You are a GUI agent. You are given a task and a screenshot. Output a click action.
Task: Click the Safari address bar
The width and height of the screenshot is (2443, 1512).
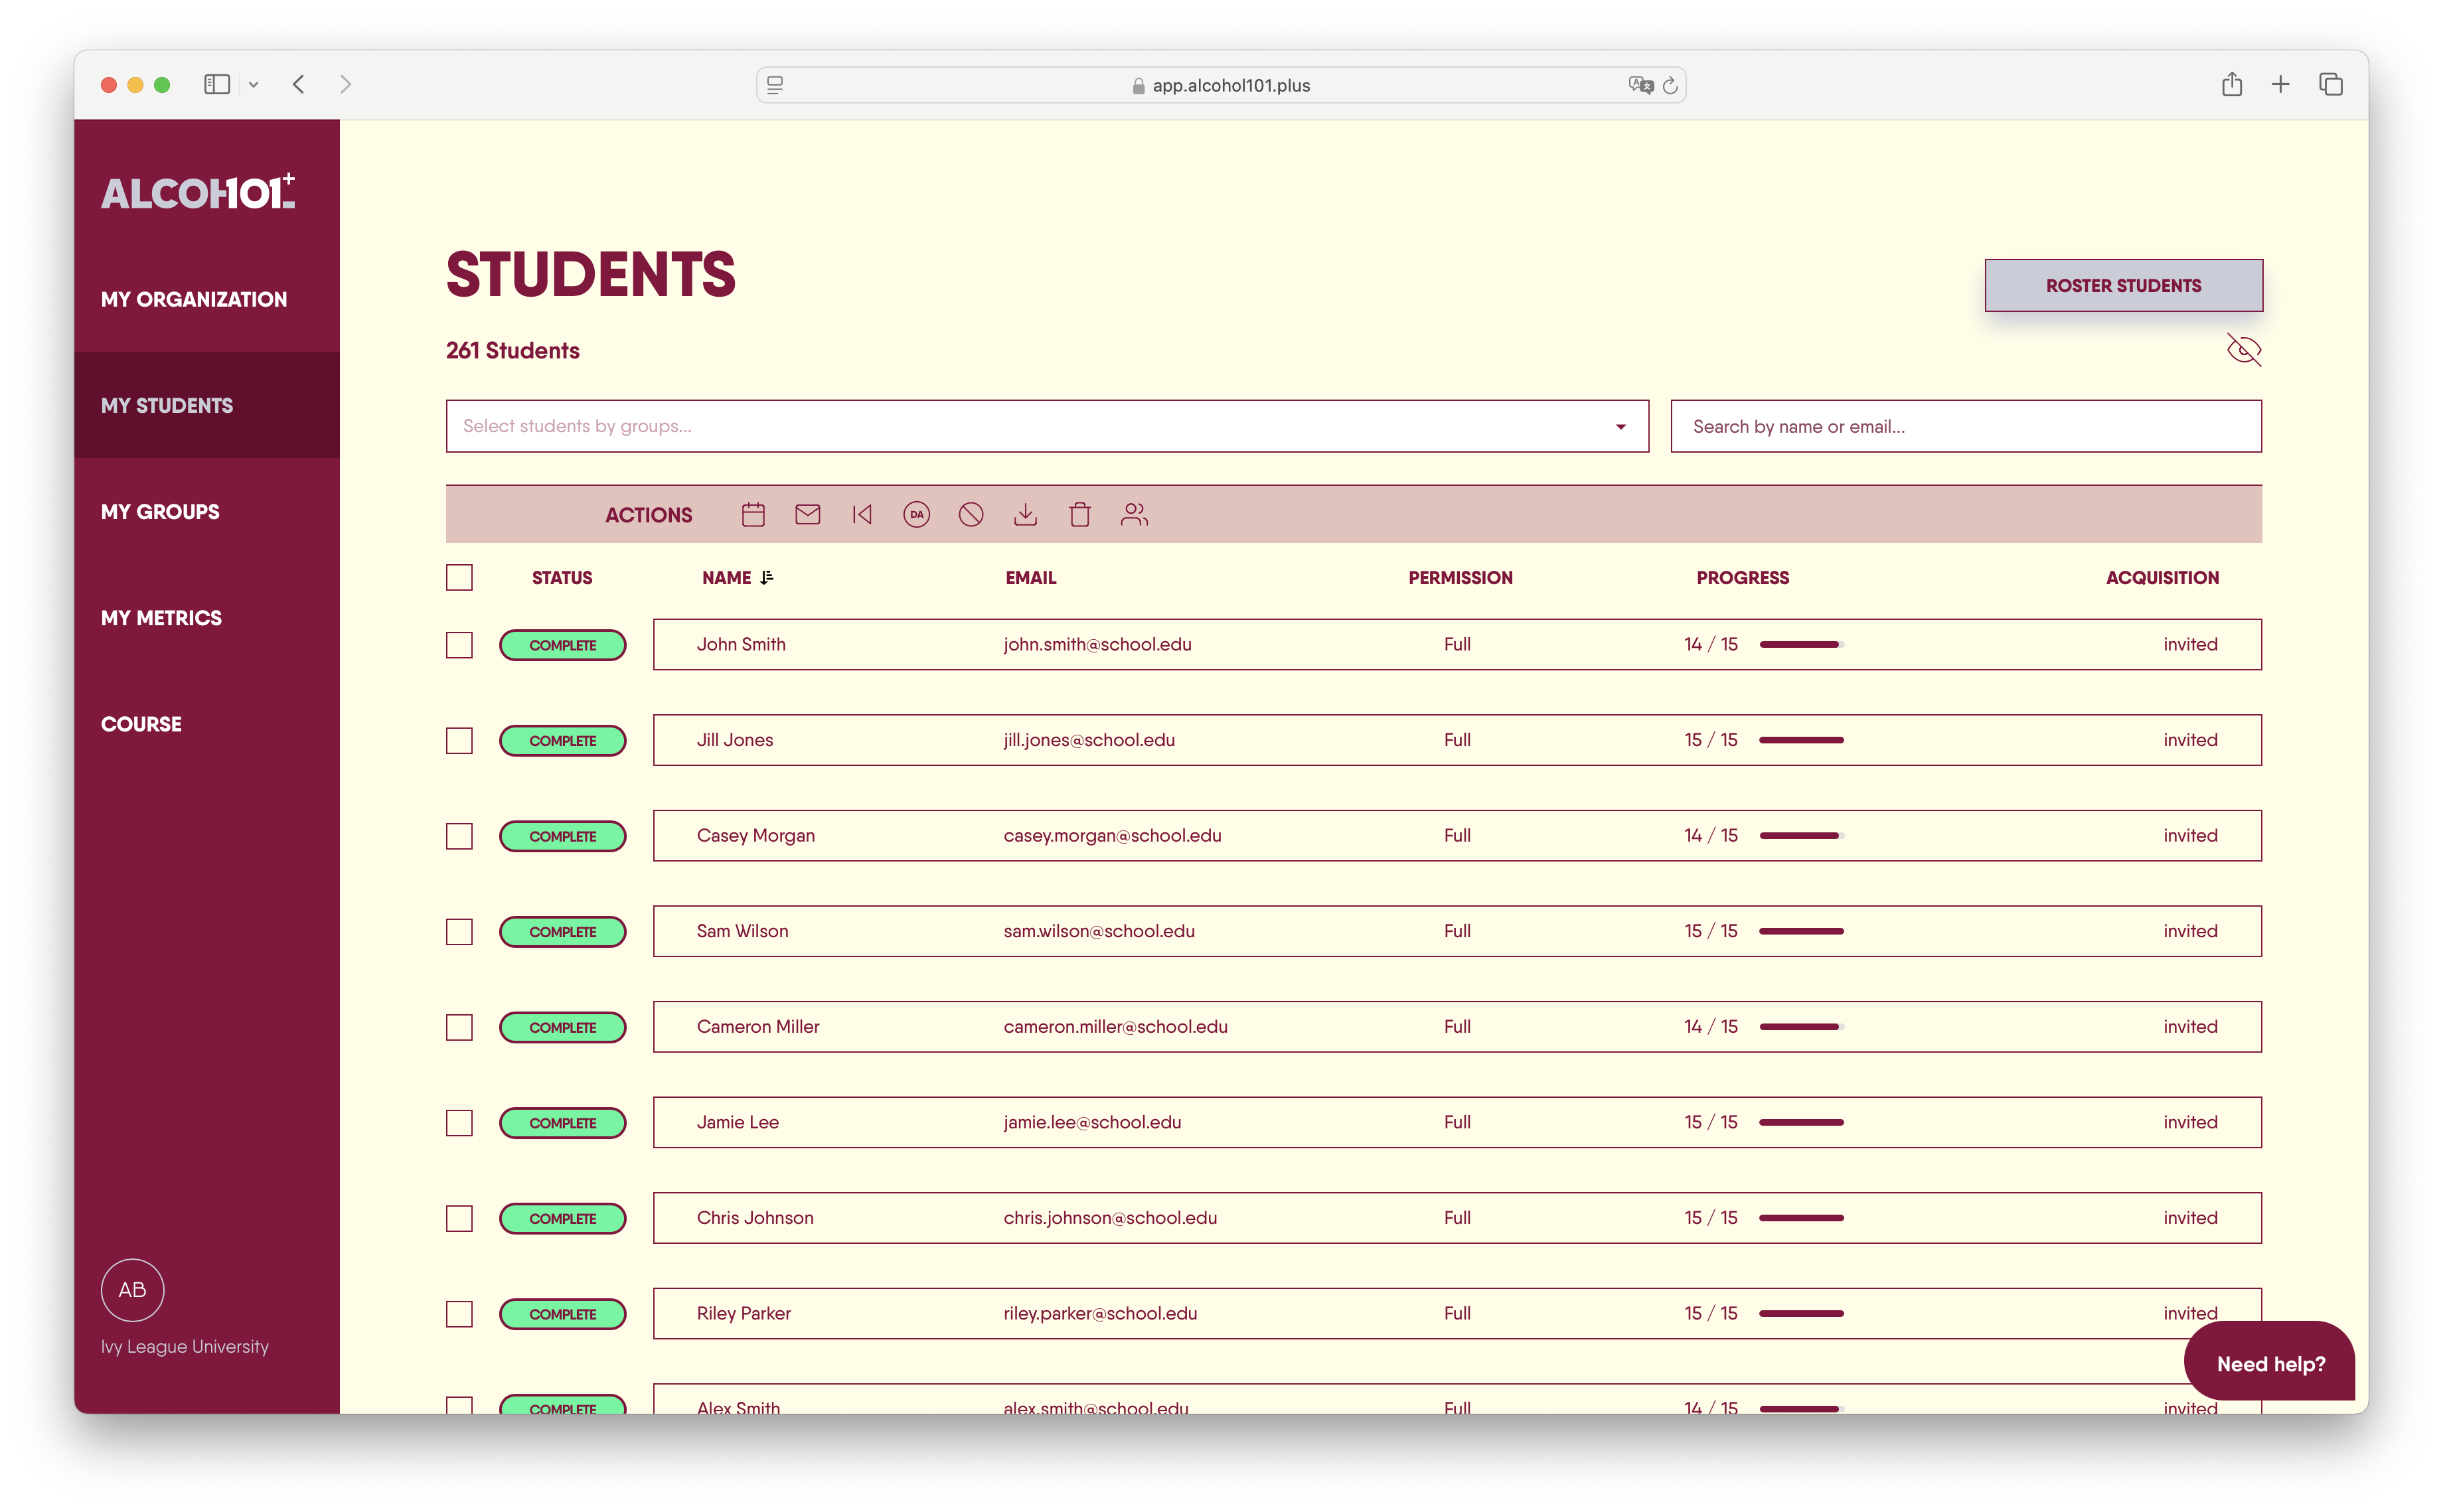1221,85
